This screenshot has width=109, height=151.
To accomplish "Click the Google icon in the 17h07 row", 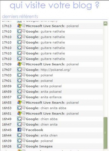I will (x=19, y=69).
